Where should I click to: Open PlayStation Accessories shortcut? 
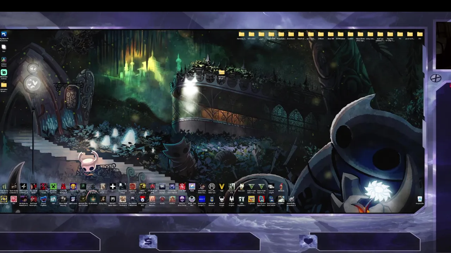coord(4,36)
